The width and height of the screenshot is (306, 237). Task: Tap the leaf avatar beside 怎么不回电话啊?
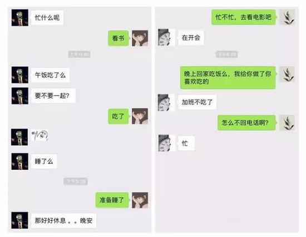(287, 122)
